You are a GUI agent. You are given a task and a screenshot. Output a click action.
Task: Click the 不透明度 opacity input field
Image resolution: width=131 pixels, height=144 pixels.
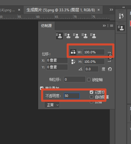pyautogui.click(x=72, y=96)
